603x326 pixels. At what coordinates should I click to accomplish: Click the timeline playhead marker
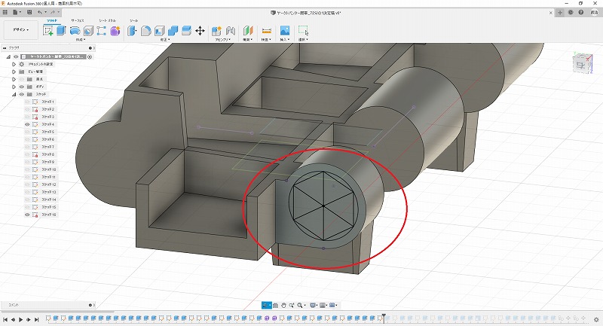(x=384, y=317)
